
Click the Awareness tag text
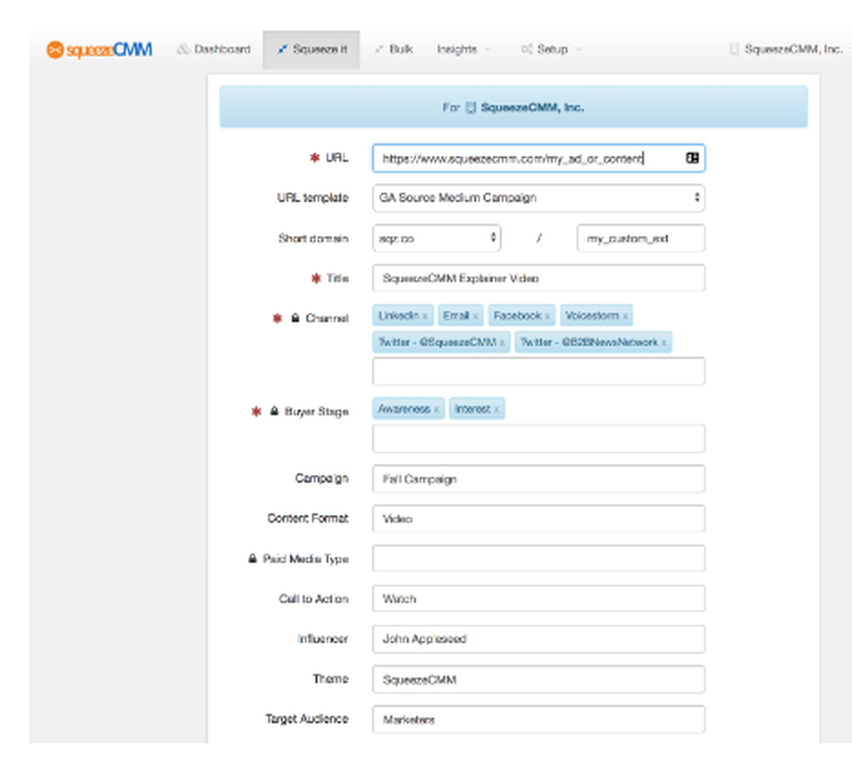point(404,409)
